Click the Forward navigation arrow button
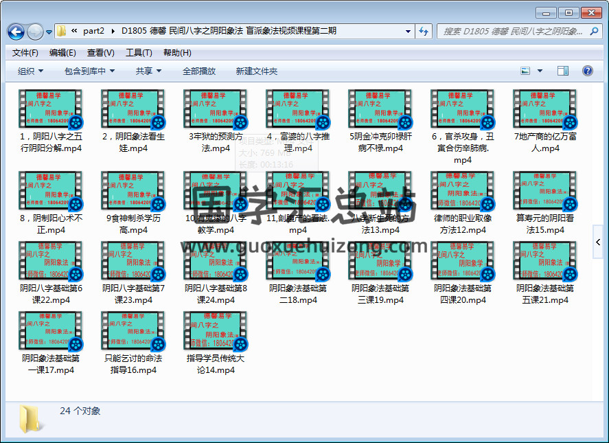Viewport: 609px width, 443px height. click(x=35, y=32)
